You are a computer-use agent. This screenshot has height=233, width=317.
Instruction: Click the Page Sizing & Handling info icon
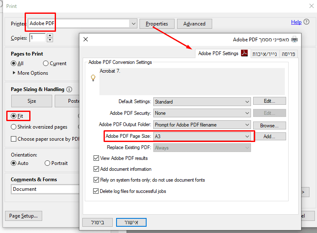[69, 89]
